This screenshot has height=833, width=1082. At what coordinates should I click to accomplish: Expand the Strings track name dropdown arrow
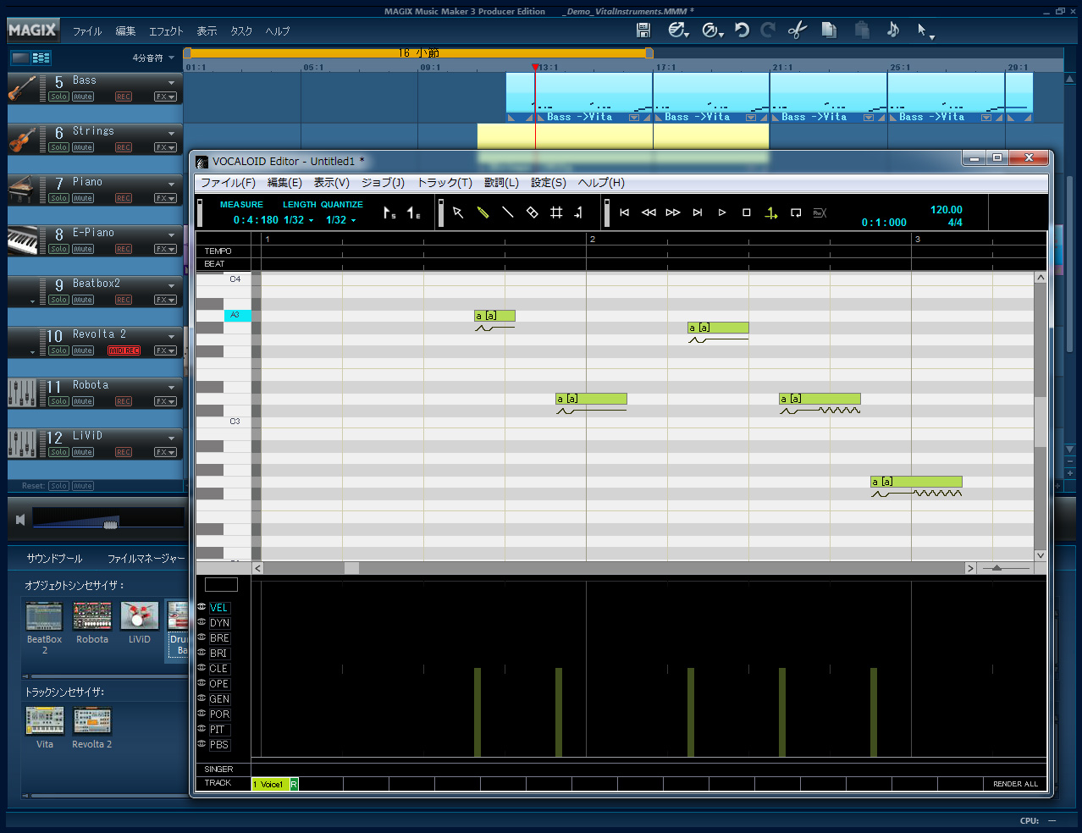click(171, 134)
